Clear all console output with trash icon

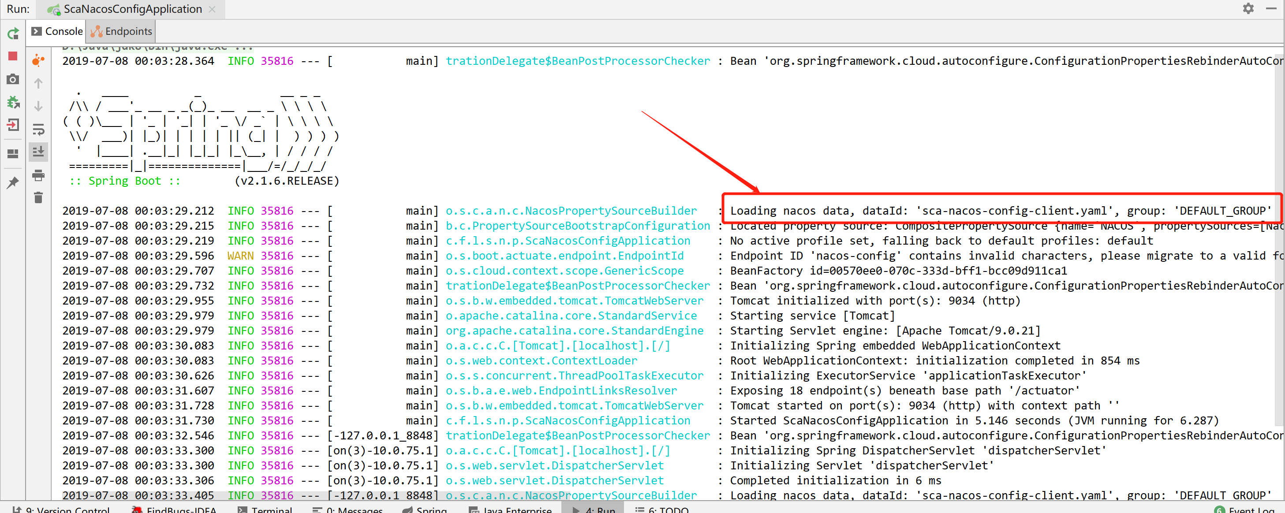(x=38, y=198)
